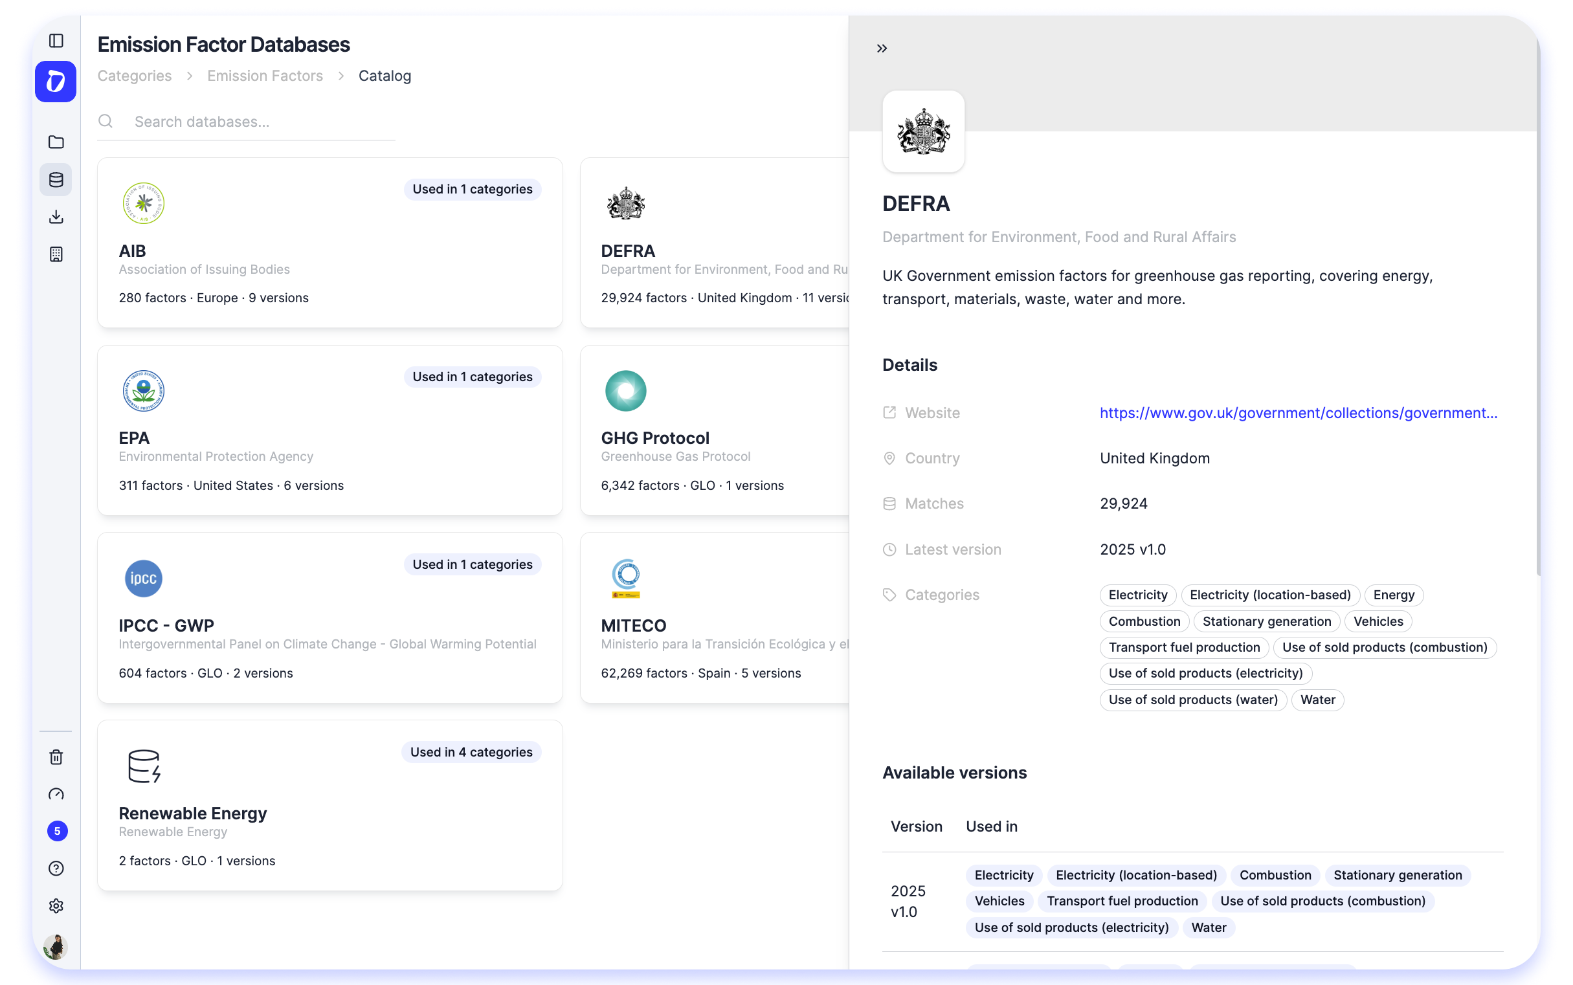Image resolution: width=1573 pixels, height=985 pixels.
Task: Click '280 factors · Europe · 9 versions'
Action: (x=214, y=298)
